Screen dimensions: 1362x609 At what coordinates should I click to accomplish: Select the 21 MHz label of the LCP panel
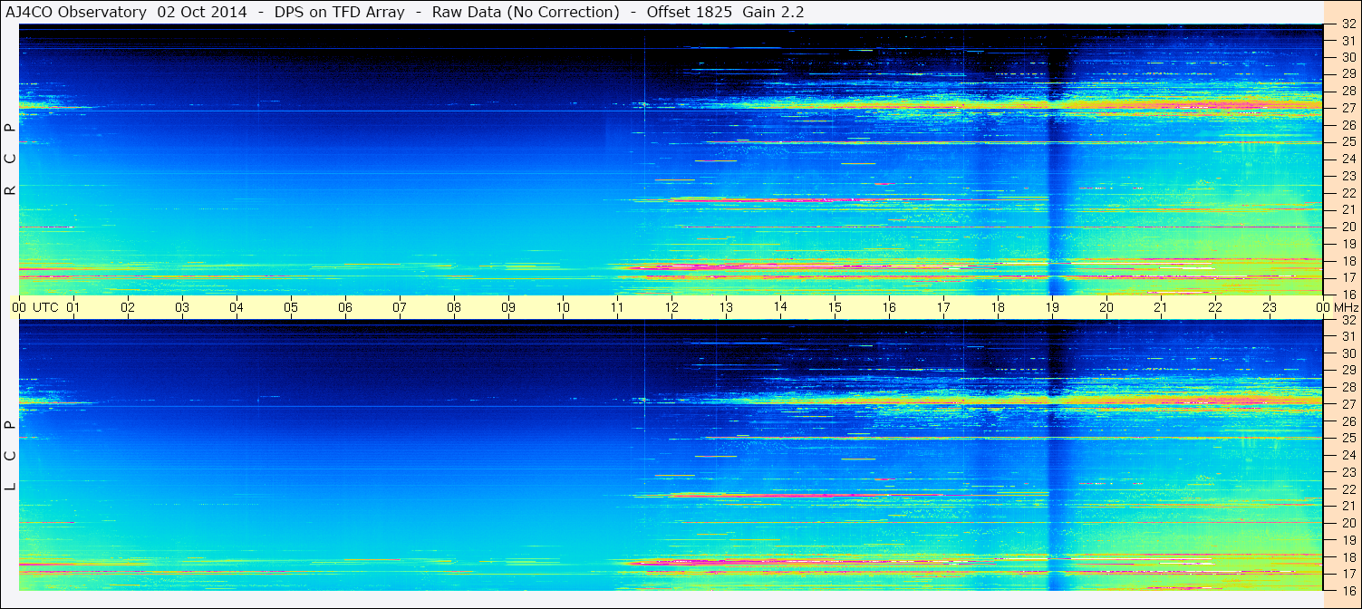point(1348,506)
